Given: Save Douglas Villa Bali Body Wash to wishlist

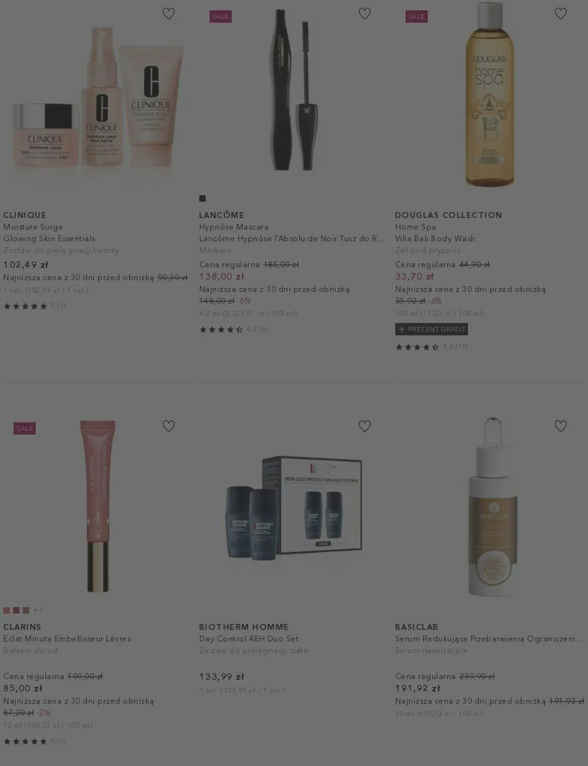Looking at the screenshot, I should [560, 14].
